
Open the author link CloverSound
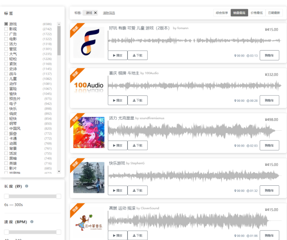[150, 208]
